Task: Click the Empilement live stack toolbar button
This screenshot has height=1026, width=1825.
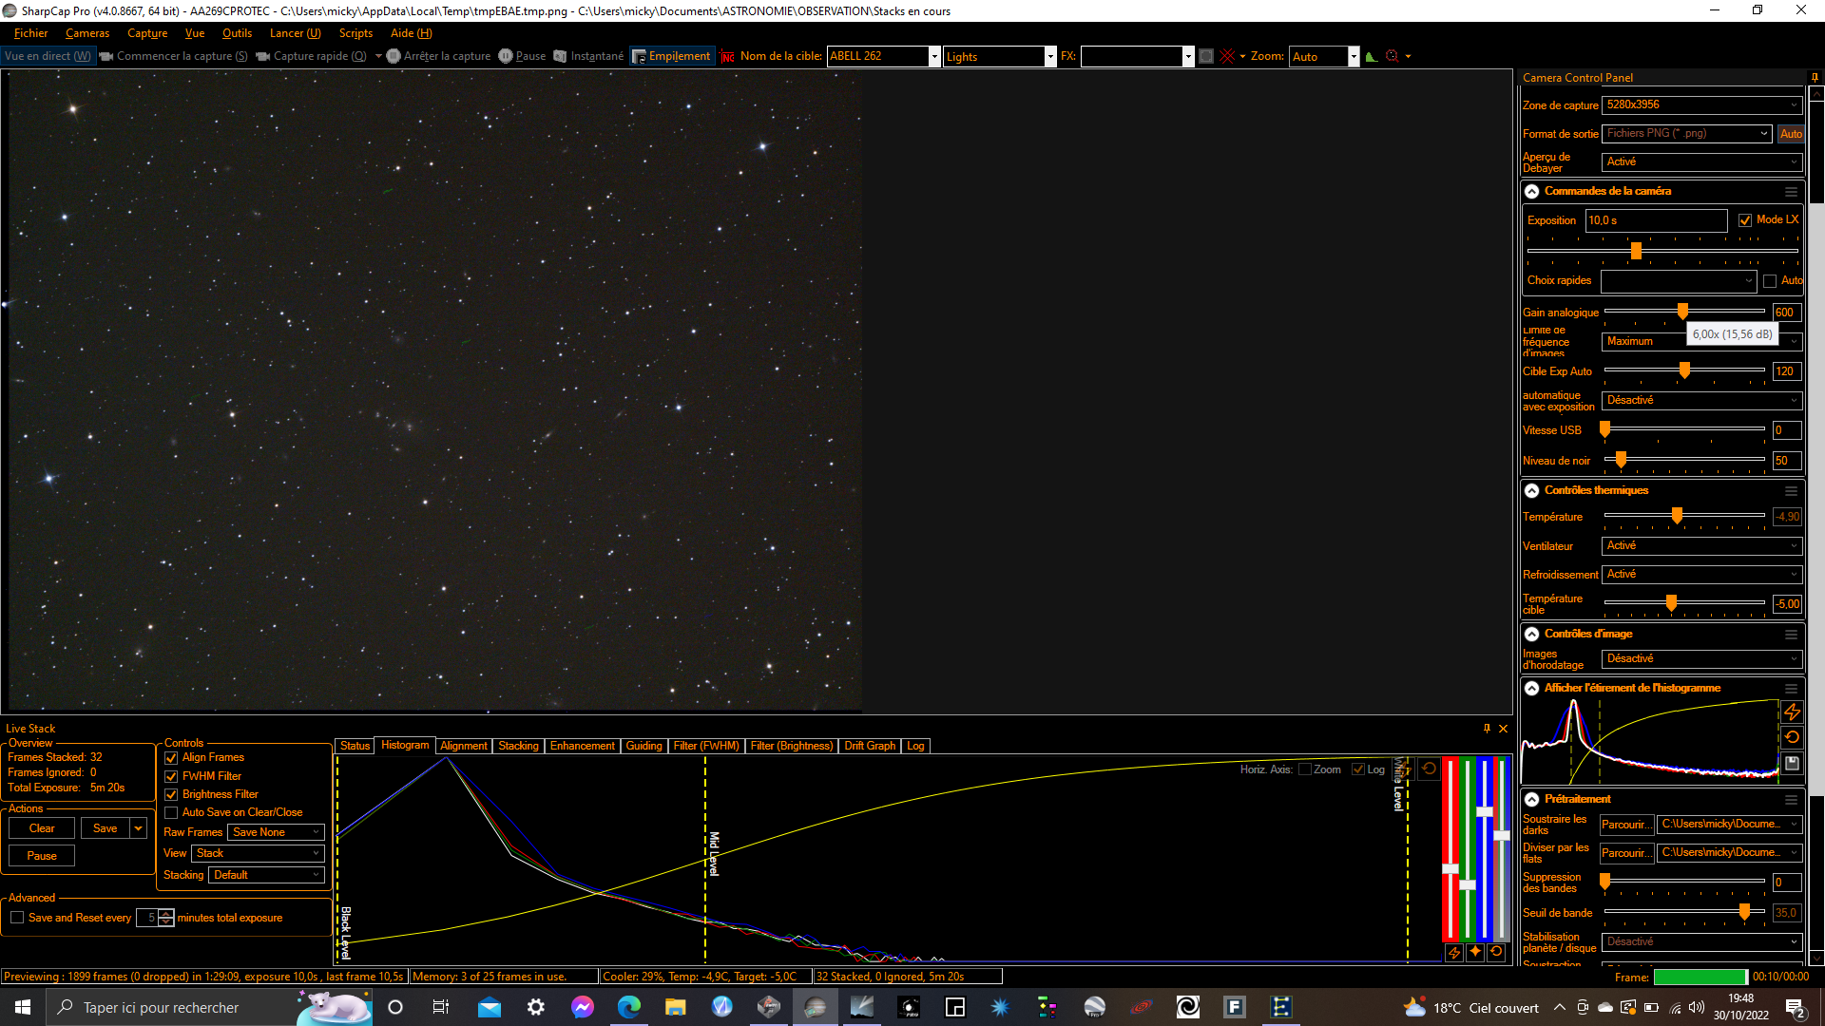Action: click(x=672, y=57)
